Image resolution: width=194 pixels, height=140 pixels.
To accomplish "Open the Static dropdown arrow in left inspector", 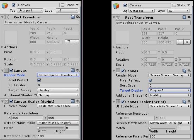I will [x=77, y=5].
